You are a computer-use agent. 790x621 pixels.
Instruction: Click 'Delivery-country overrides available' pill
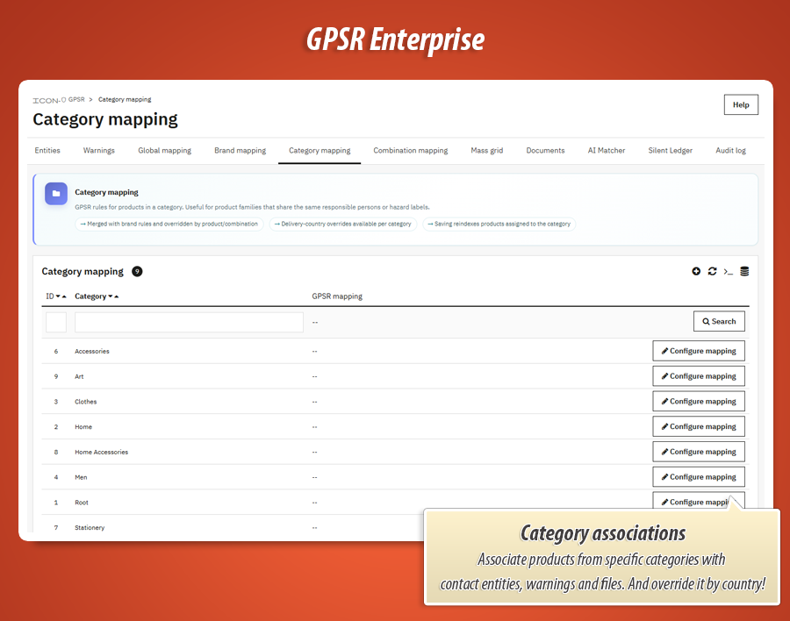(343, 225)
